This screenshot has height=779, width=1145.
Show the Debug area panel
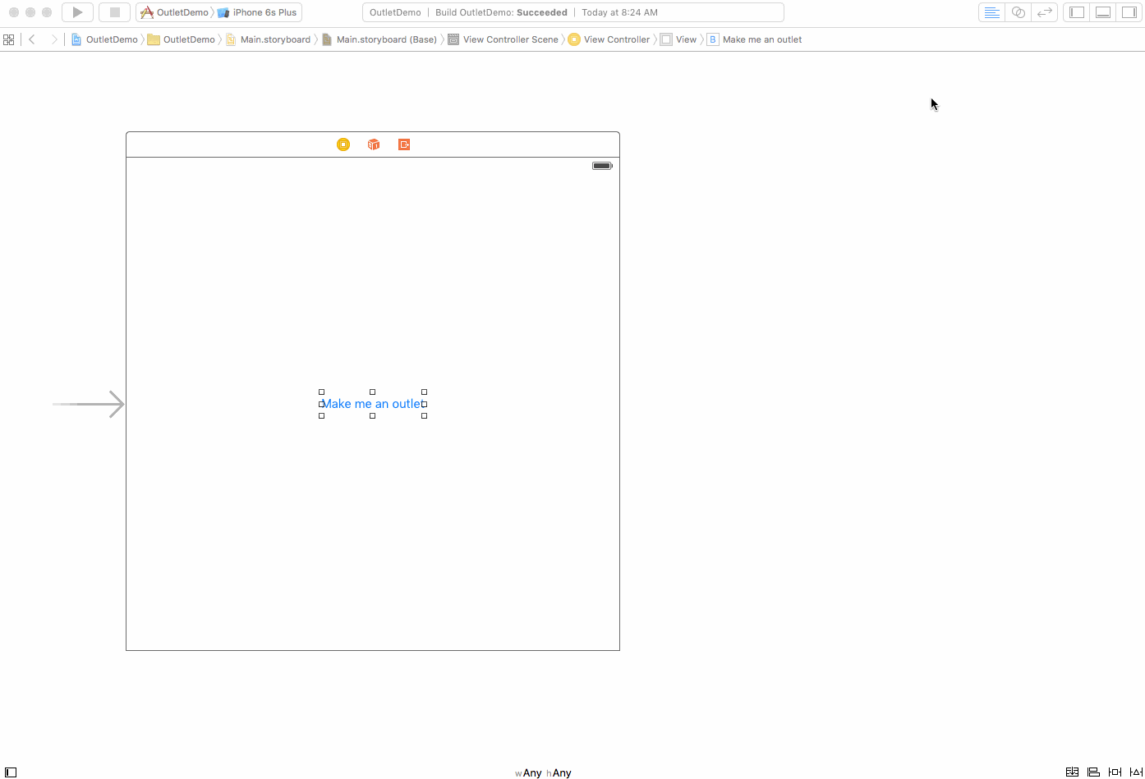pyautogui.click(x=1102, y=11)
